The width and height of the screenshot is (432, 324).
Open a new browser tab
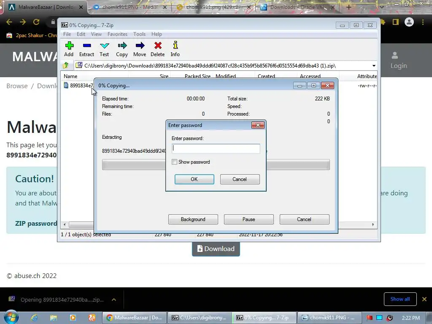349,7
